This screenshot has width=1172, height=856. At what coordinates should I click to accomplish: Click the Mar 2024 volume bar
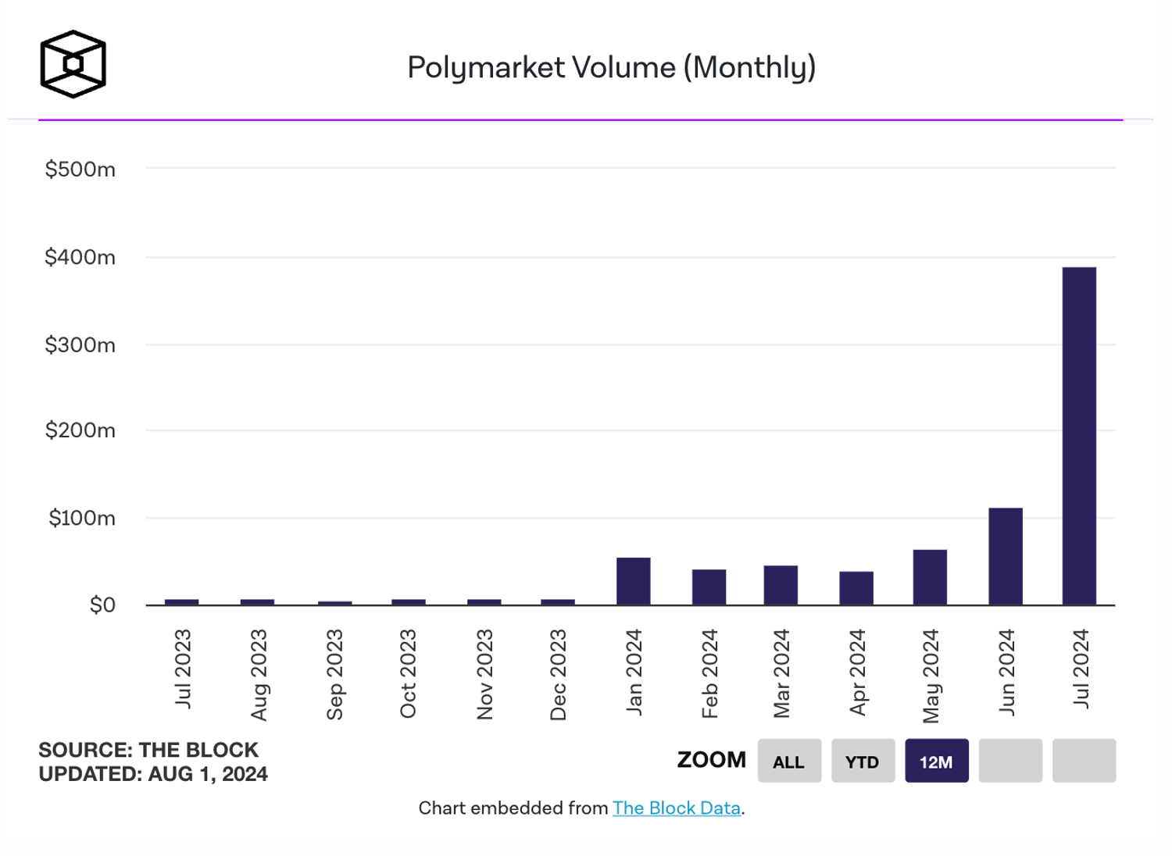coord(781,585)
